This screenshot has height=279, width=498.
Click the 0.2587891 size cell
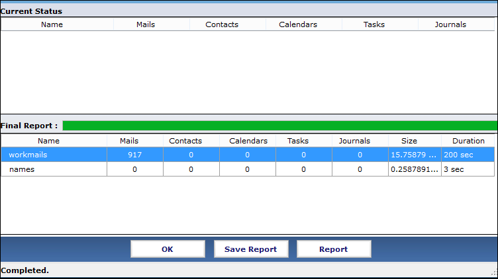[x=415, y=169]
